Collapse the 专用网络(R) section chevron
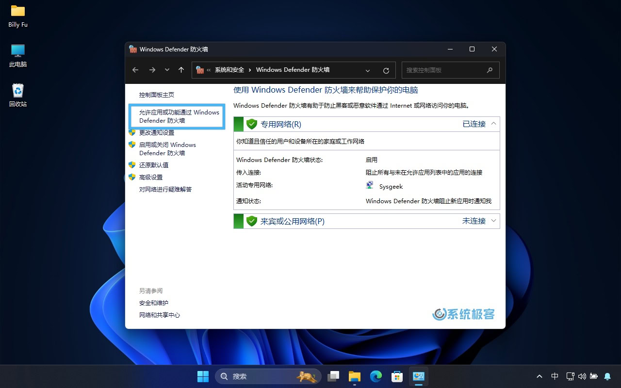The height and width of the screenshot is (388, 621). pos(493,124)
